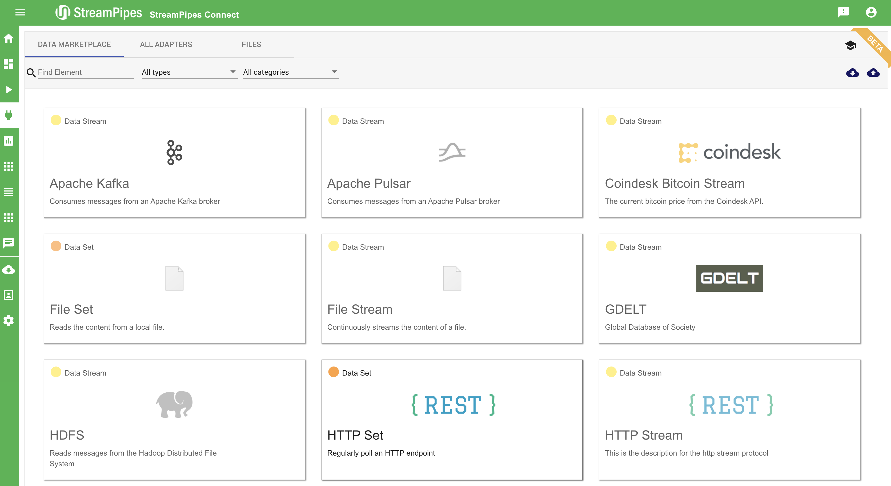The image size is (891, 486).
Task: Expand the All types dropdown
Action: click(x=189, y=72)
